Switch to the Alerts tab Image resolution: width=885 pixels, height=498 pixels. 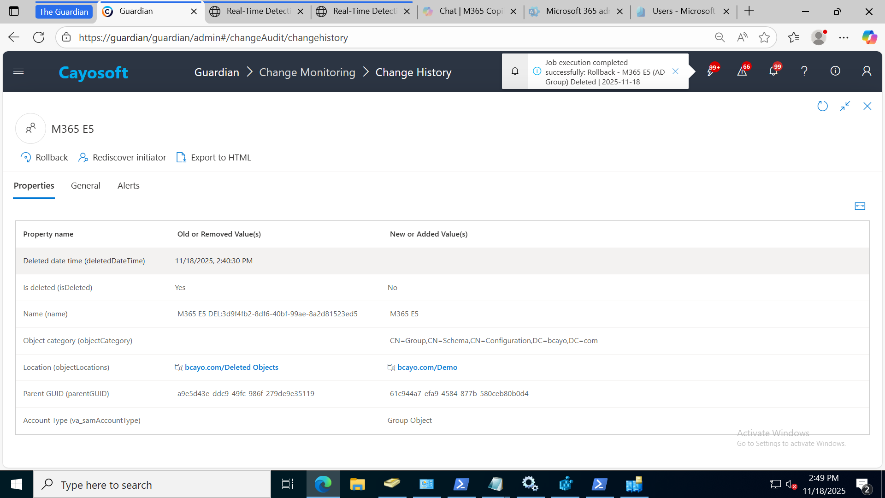pos(128,186)
